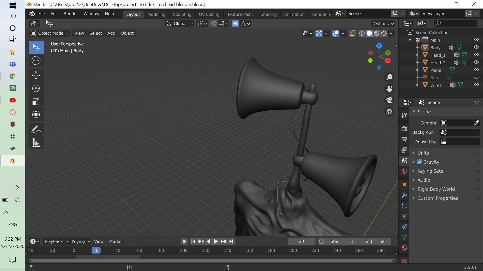Switch to rendered viewport shading
The width and height of the screenshot is (483, 271).
click(384, 33)
